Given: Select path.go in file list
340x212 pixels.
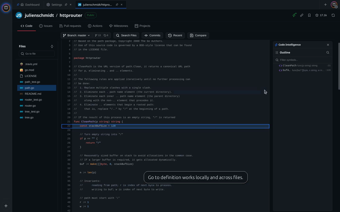Looking at the screenshot, I should click(37, 88).
